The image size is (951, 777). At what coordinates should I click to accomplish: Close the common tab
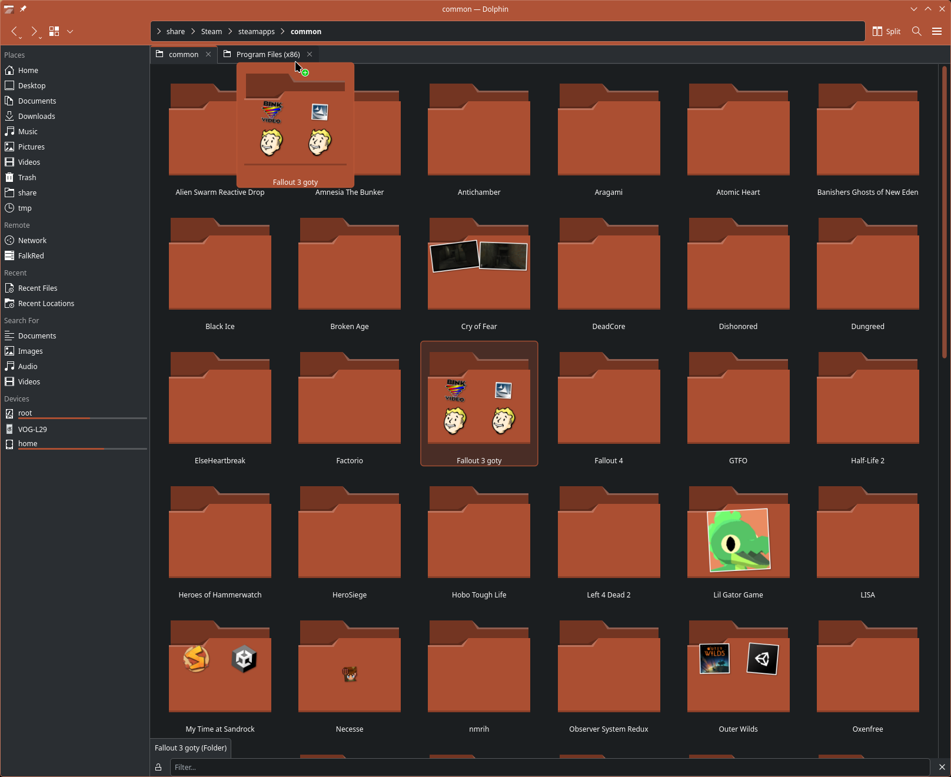click(x=208, y=54)
